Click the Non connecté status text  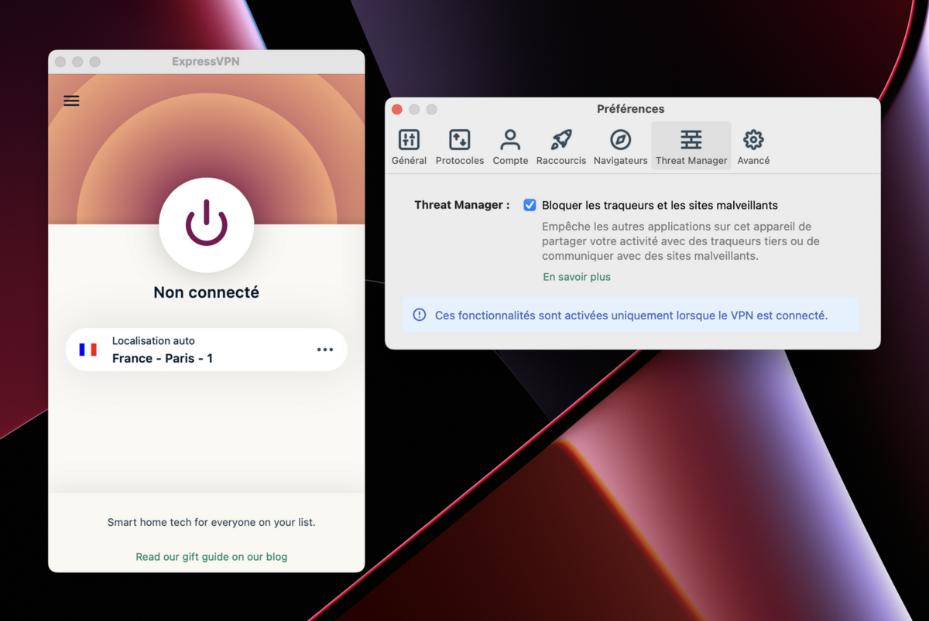(x=207, y=292)
